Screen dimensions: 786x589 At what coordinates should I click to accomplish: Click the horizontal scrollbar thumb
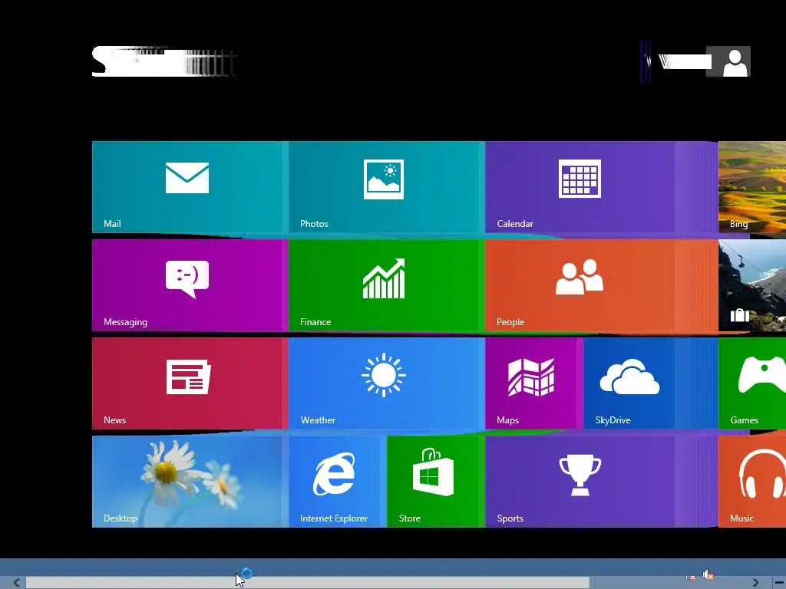(308, 583)
